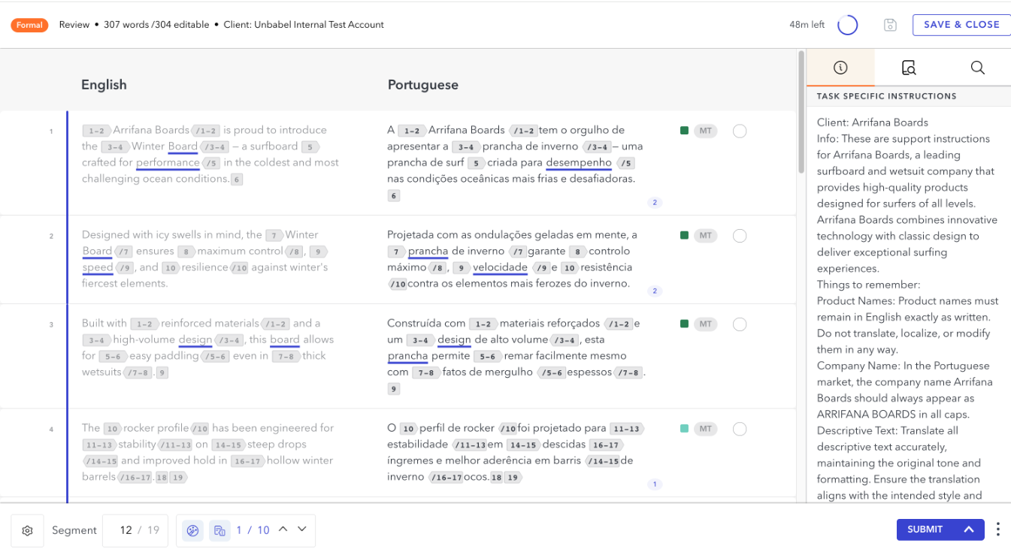
Task: Click the SAVE & CLOSE button
Action: point(961,25)
